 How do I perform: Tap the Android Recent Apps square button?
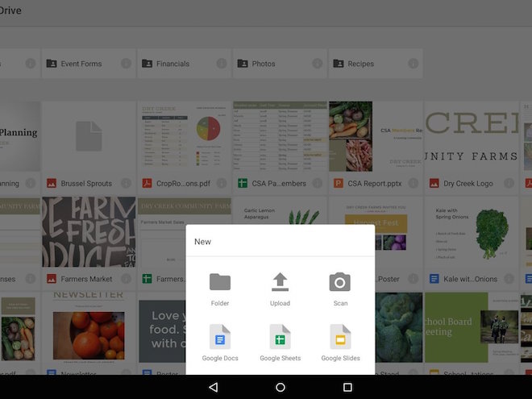347,387
